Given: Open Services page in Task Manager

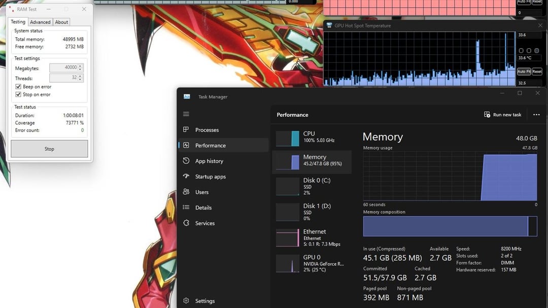Looking at the screenshot, I should (205, 223).
